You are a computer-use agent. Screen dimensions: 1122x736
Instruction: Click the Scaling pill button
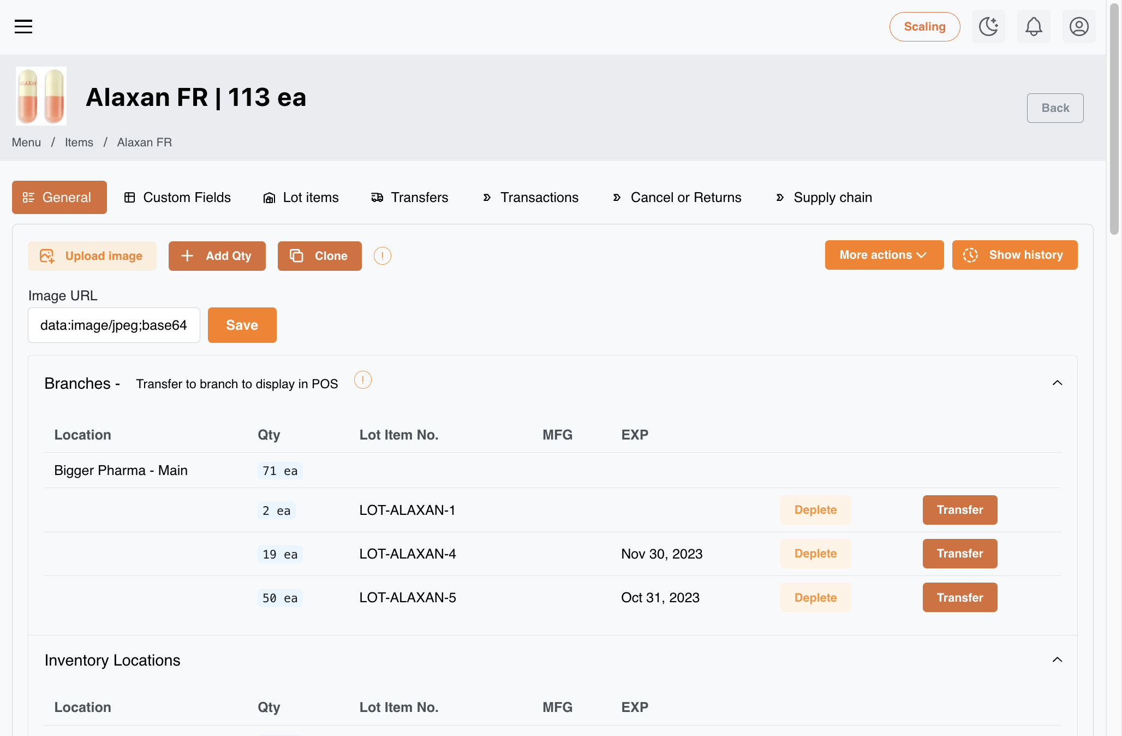coord(924,27)
